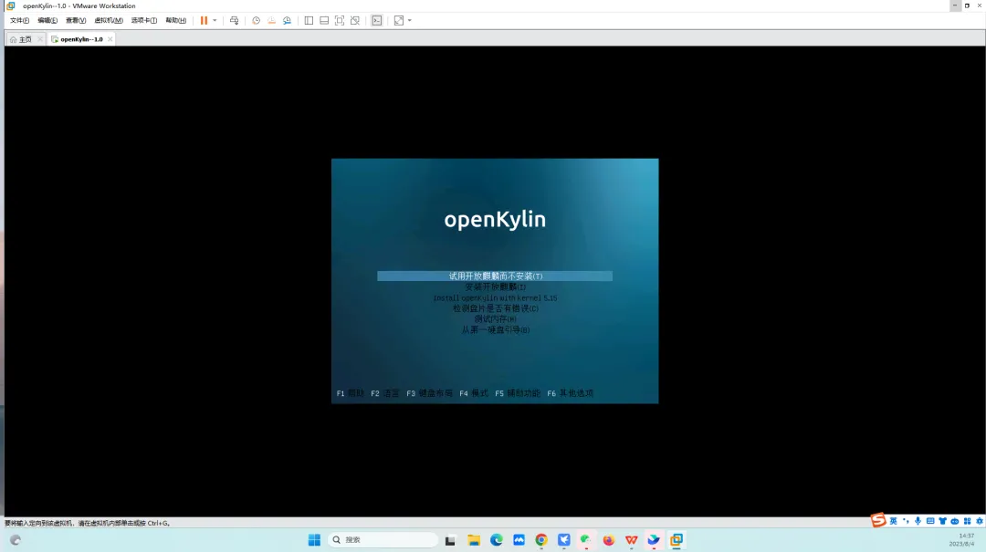Viewport: 986px width, 552px height.
Task: Show the console view icon
Action: point(377,21)
